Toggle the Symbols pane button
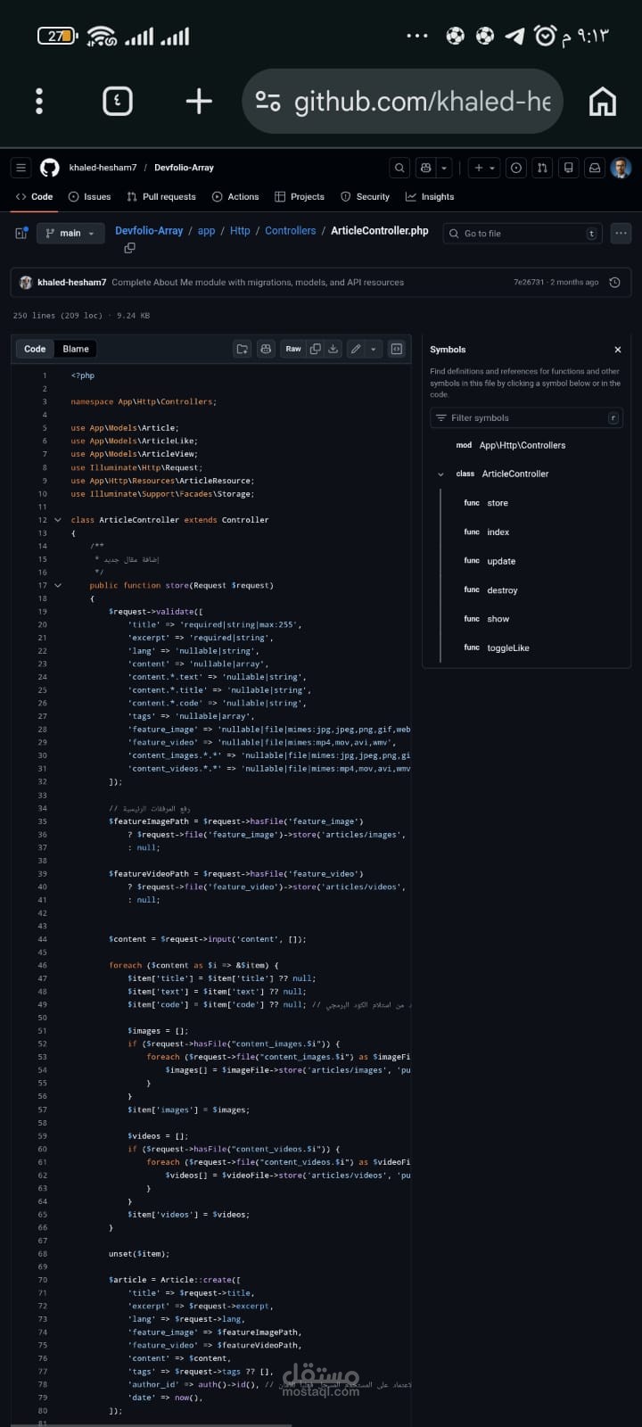This screenshot has height=1427, width=642. click(397, 349)
